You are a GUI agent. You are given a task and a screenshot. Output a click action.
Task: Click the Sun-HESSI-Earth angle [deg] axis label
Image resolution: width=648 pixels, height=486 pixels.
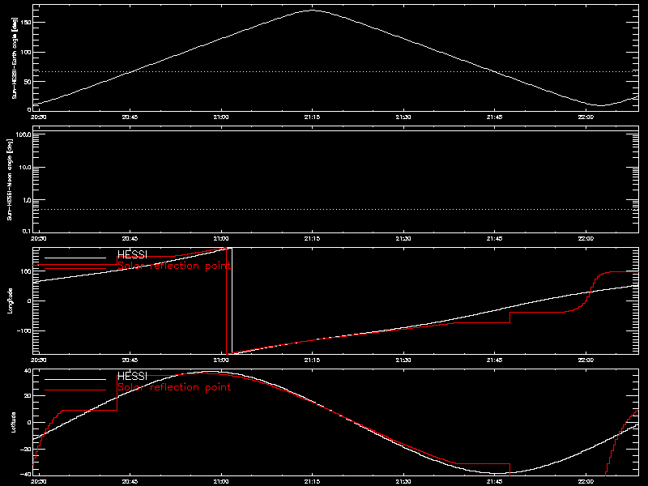click(x=15, y=58)
